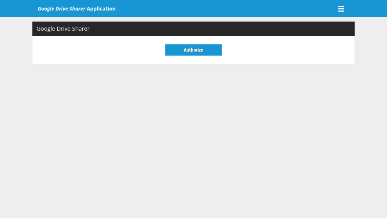Click the Authorize button
This screenshot has height=218, width=387.
click(193, 50)
